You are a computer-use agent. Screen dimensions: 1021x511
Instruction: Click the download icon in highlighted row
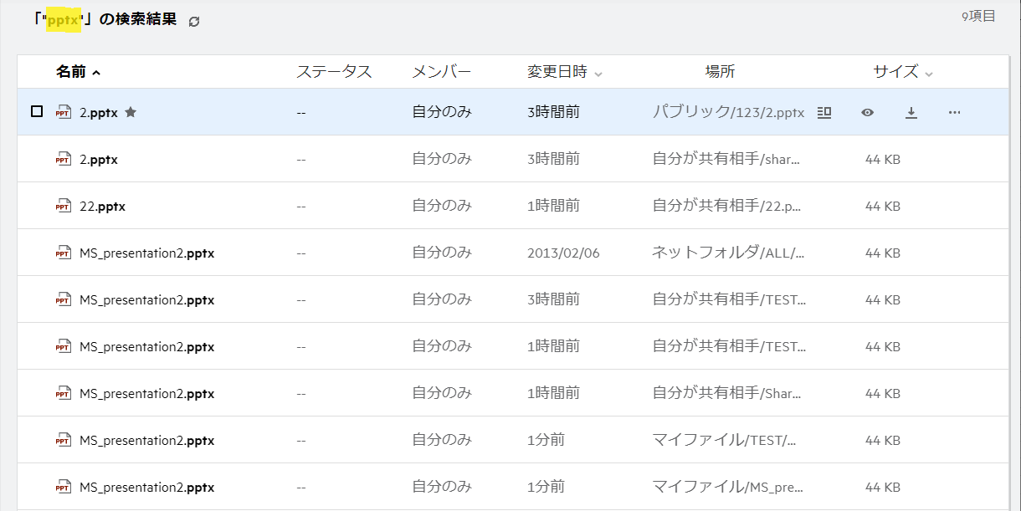click(911, 112)
